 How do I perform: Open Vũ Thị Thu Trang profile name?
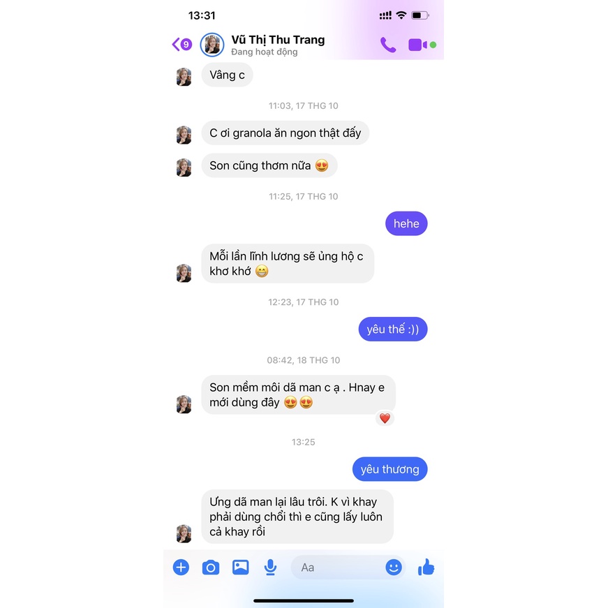pos(278,40)
